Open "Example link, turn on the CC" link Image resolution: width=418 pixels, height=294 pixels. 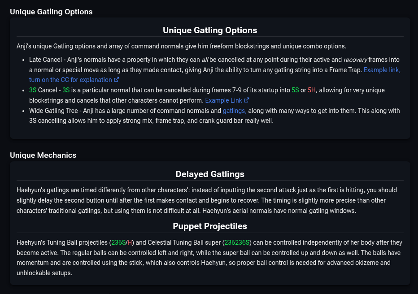click(x=382, y=70)
